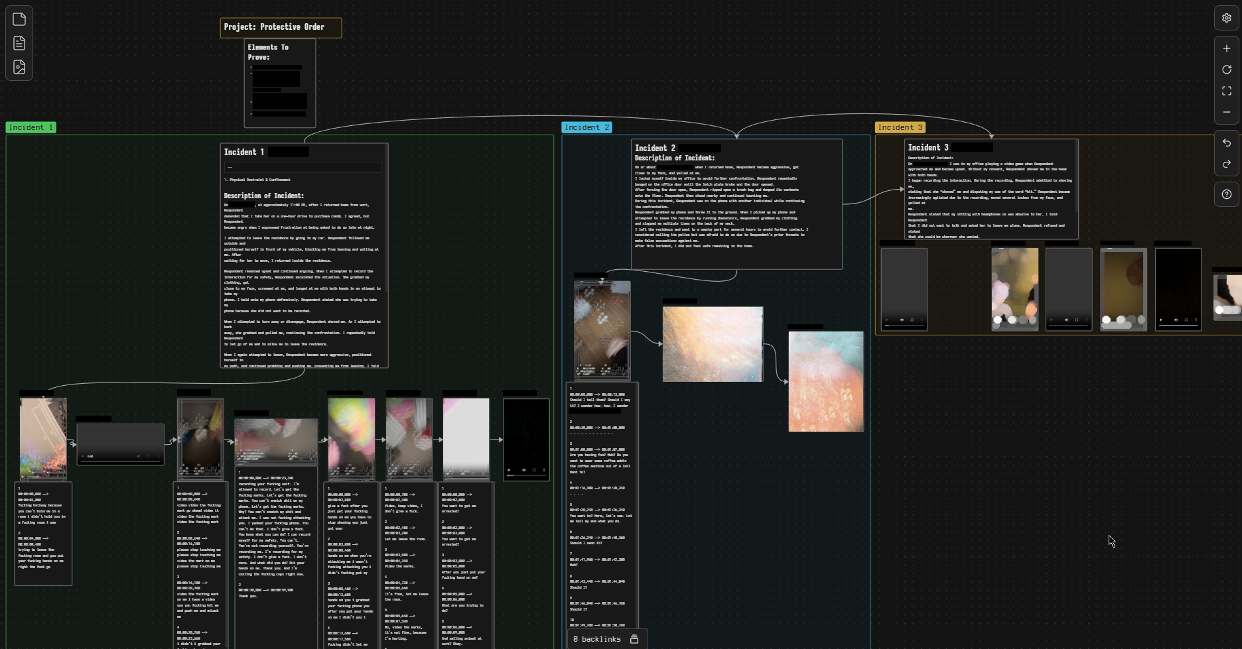This screenshot has height=649, width=1242.
Task: Mute the black video in Incident 3
Action: pos(1176,320)
